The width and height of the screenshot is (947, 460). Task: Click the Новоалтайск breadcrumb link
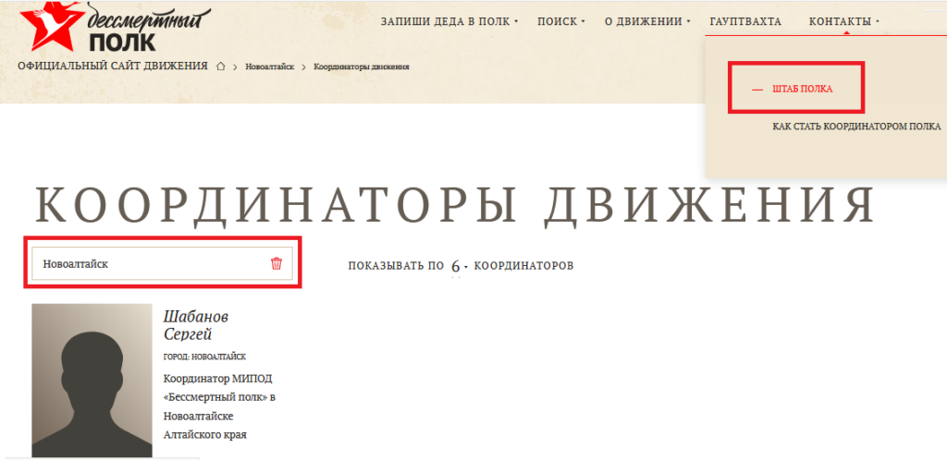coord(269,67)
